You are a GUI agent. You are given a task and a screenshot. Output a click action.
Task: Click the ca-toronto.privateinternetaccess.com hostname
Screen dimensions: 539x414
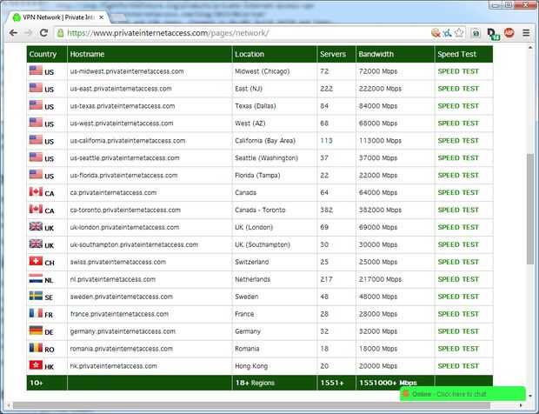pyautogui.click(x=125, y=210)
